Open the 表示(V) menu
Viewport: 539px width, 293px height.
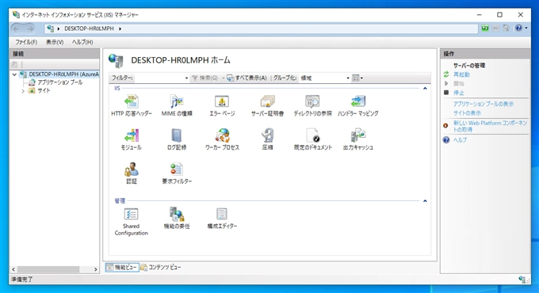pos(55,42)
